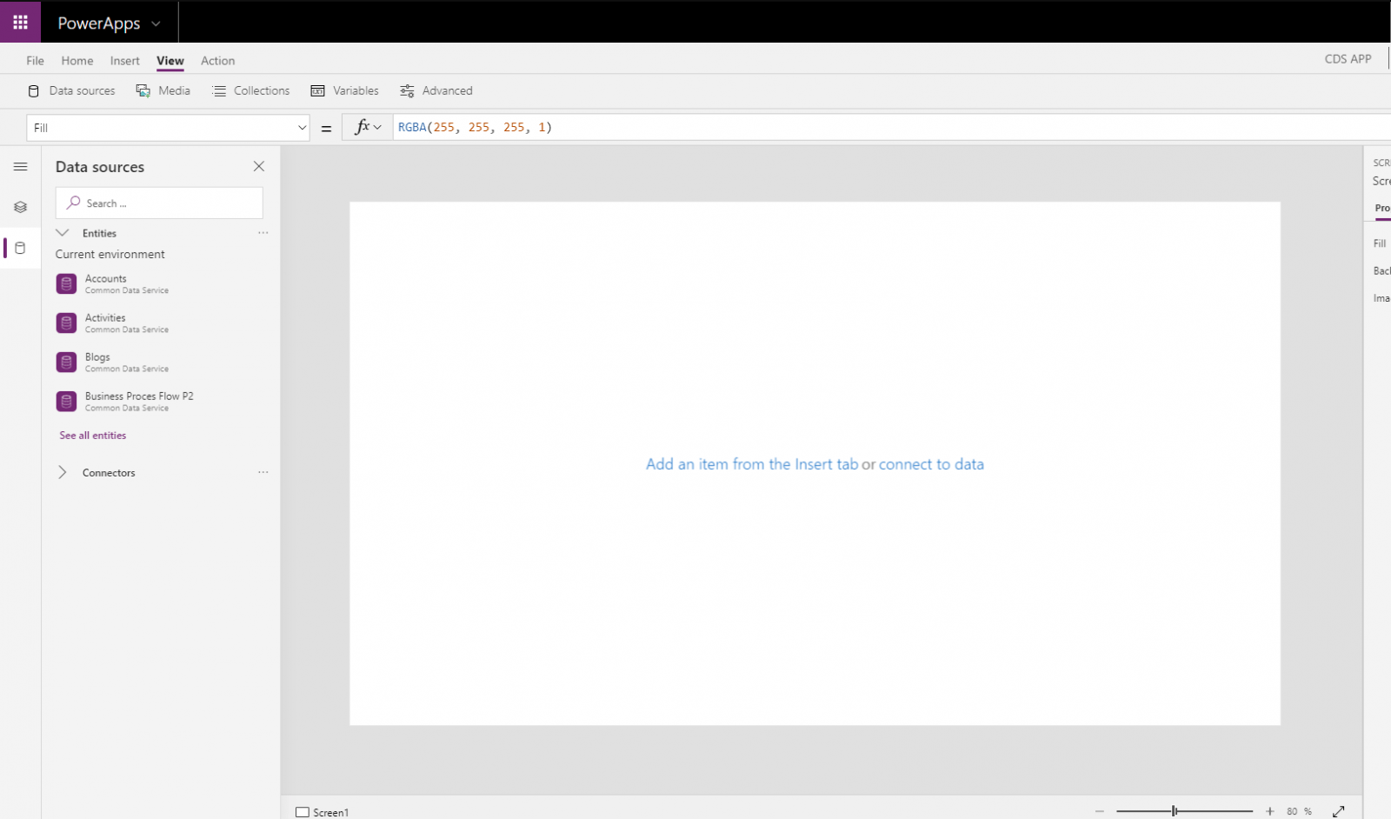The image size is (1391, 819).
Task: Click the zoom slider handle
Action: point(1175,811)
